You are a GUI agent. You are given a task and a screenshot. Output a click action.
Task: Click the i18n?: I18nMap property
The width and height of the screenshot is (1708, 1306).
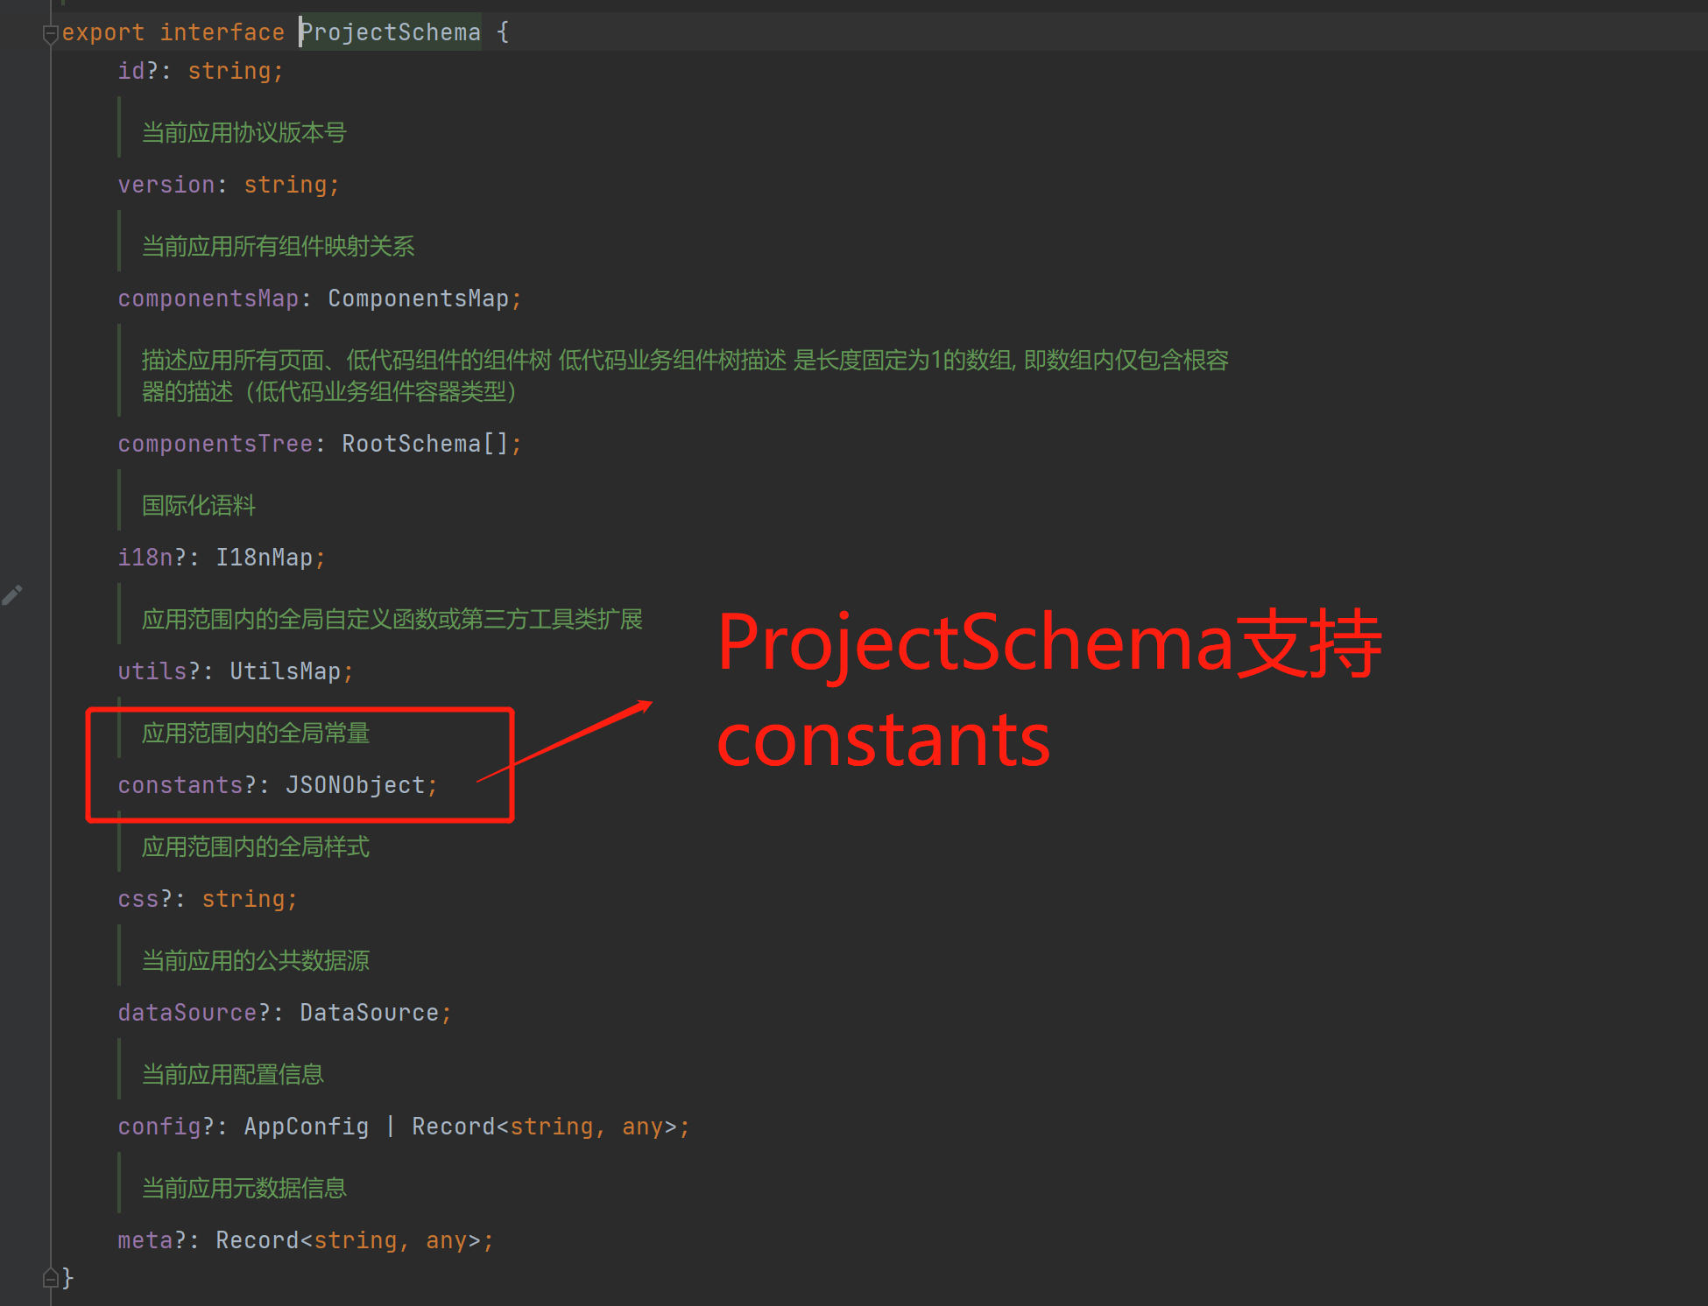click(x=221, y=557)
